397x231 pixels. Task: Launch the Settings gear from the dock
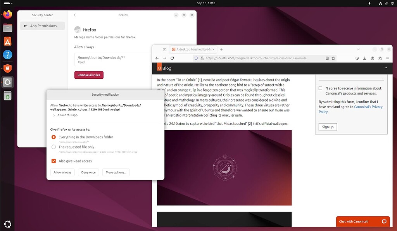(7, 82)
